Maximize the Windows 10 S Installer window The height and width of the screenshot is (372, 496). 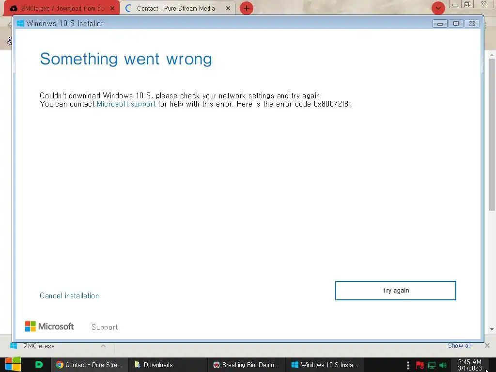coord(456,24)
